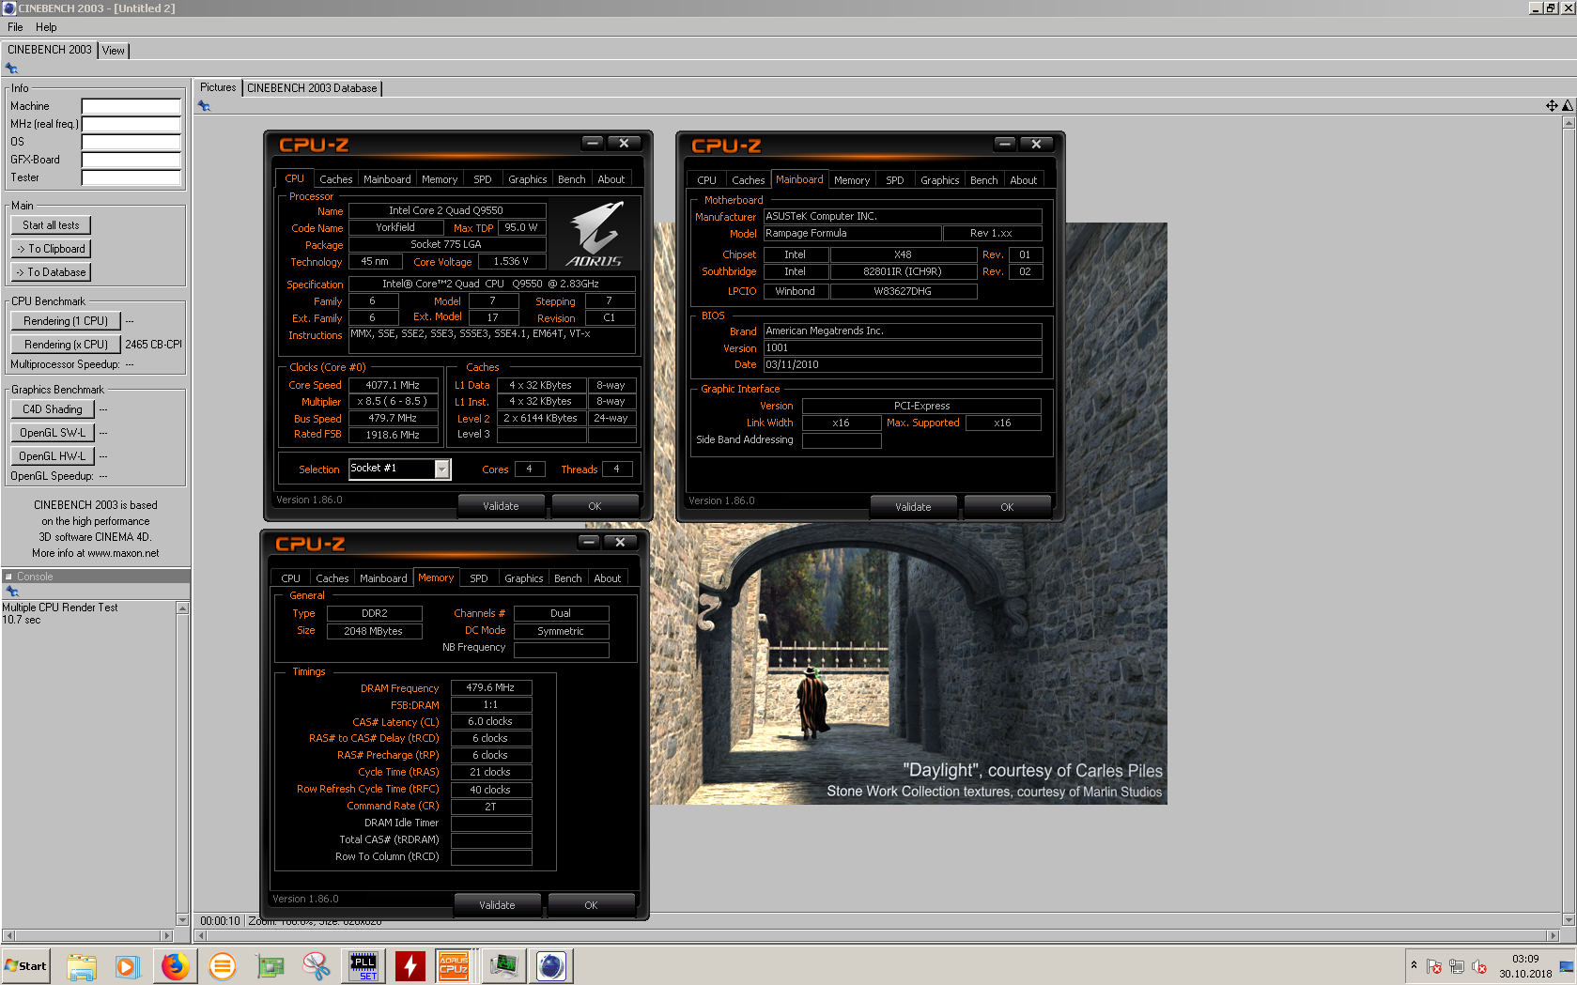This screenshot has height=985, width=1577.
Task: Run the OpenGL SW-L benchmark
Action: coord(53,433)
